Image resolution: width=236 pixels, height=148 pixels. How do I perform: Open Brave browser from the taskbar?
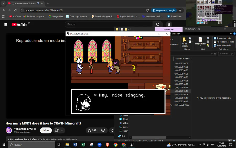[x=108, y=145]
